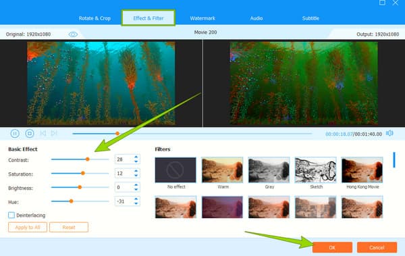
Task: Increase the Saturation value with up arrow
Action: point(136,171)
